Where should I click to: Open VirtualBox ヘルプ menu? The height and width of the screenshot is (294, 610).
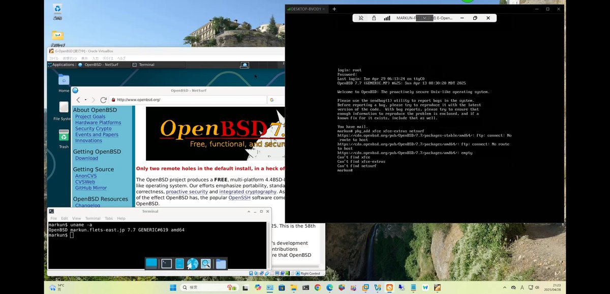121,58
